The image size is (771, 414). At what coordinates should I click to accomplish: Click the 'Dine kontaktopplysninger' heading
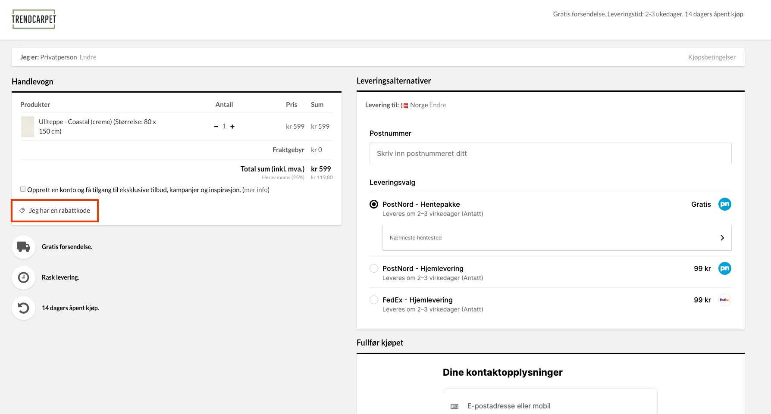(x=502, y=372)
